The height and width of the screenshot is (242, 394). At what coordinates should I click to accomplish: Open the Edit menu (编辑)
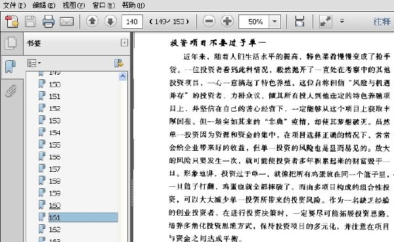tap(44, 5)
